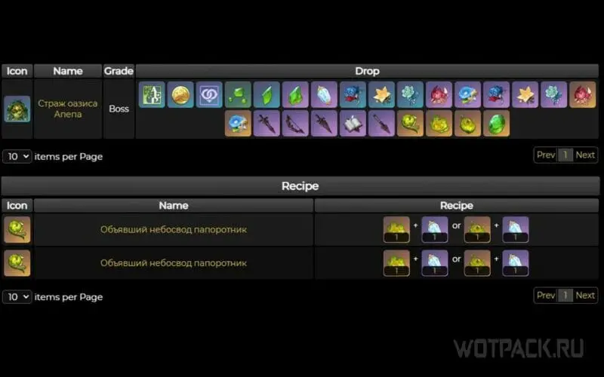
Task: Click Next in the boss table pagination
Action: click(x=585, y=155)
